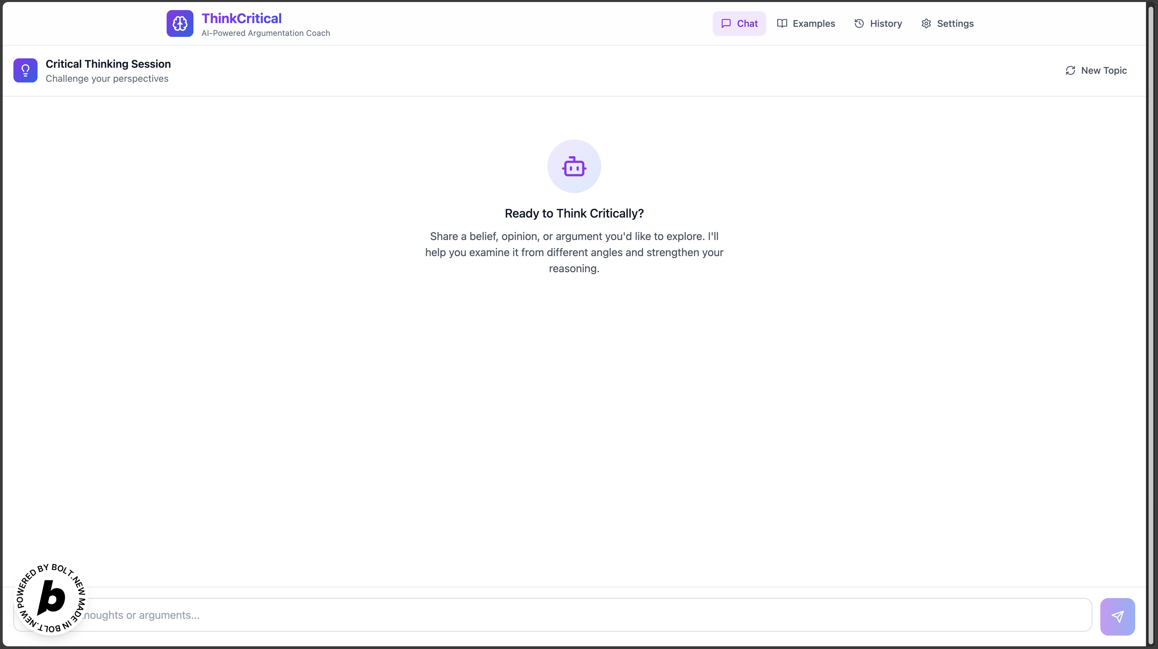Screen dimensions: 1158x649
Task: Click the robot icon in center
Action: point(574,166)
